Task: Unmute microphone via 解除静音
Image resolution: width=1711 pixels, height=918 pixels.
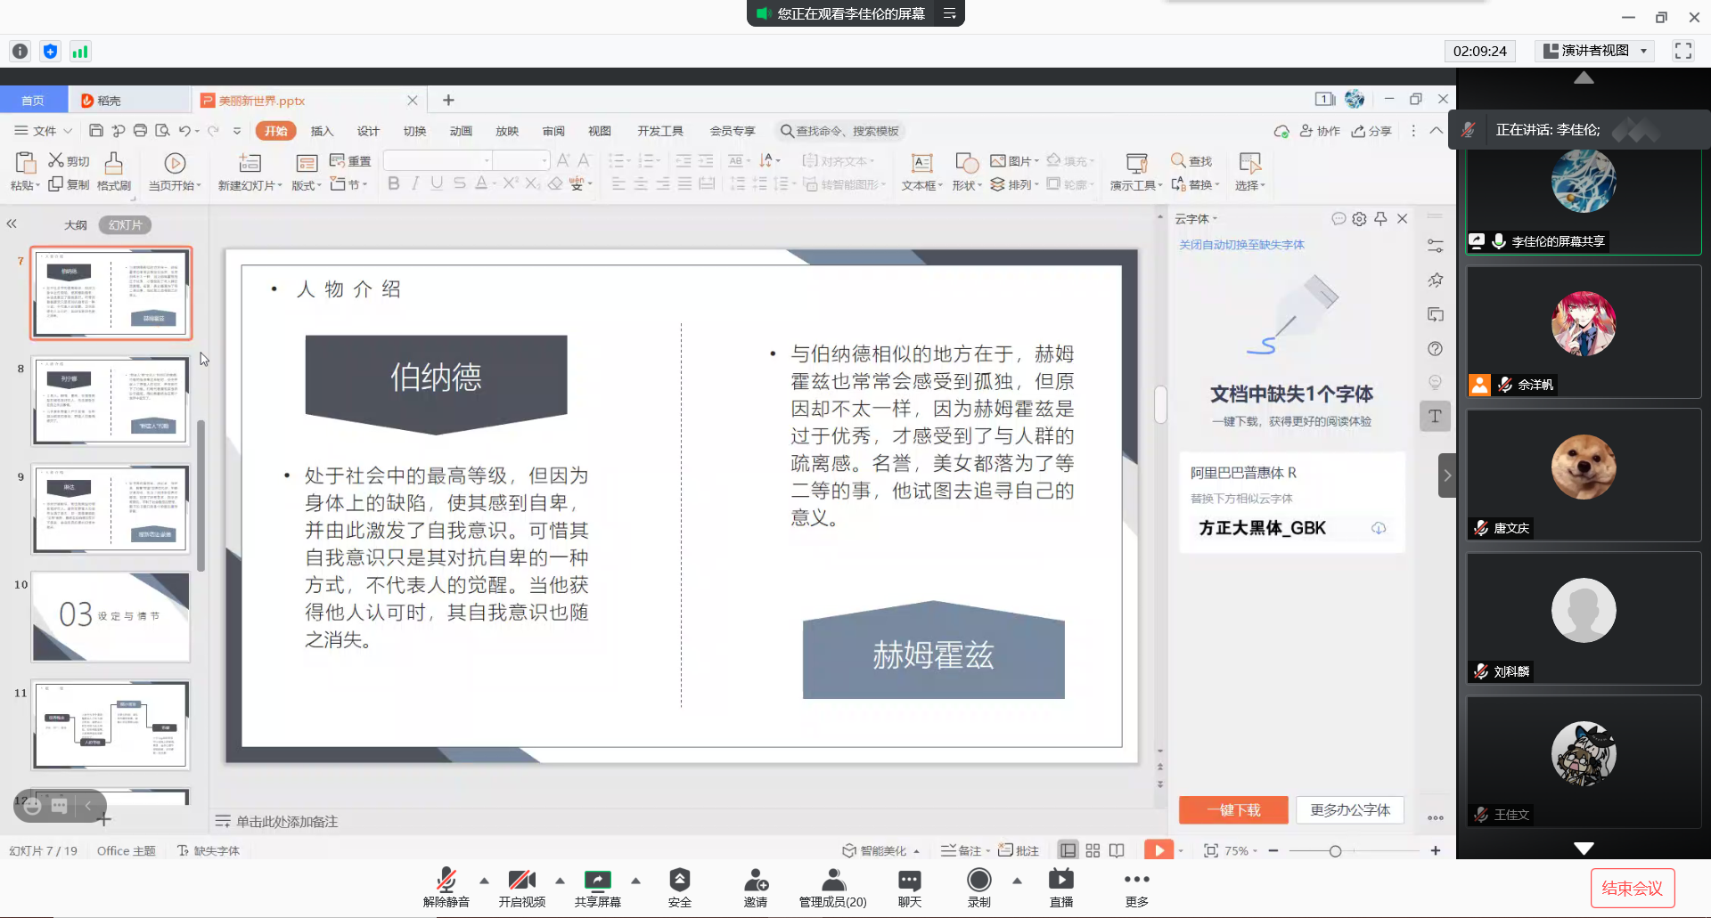Action: [446, 880]
